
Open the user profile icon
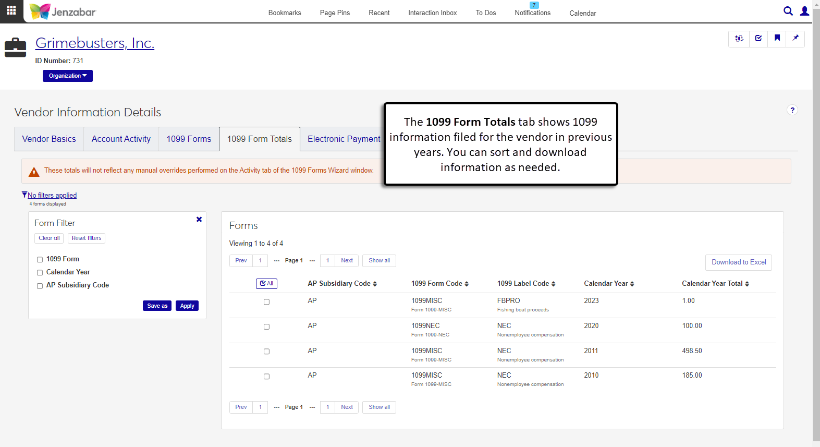(x=804, y=11)
